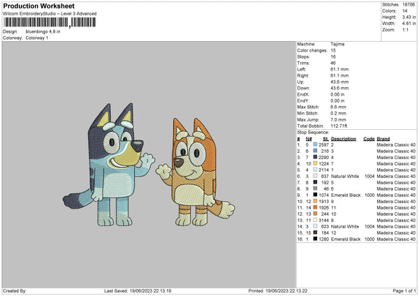The width and height of the screenshot is (419, 296).
Task: Select the black swatch in stop row 16
Action: tap(315, 239)
